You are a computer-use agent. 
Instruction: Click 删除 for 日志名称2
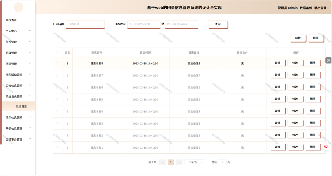coord(313,135)
